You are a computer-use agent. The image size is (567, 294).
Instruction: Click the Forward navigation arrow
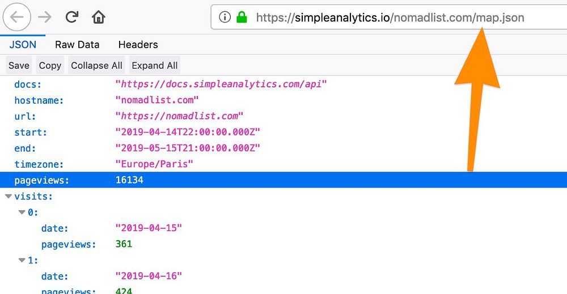point(45,17)
